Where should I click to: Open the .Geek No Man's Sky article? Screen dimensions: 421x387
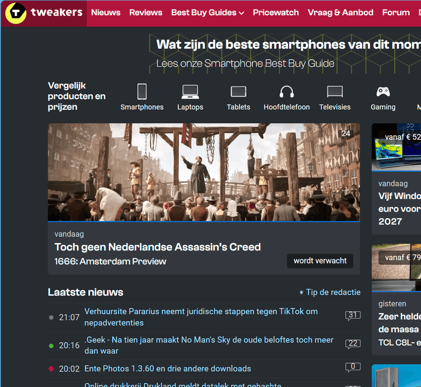pyautogui.click(x=208, y=345)
